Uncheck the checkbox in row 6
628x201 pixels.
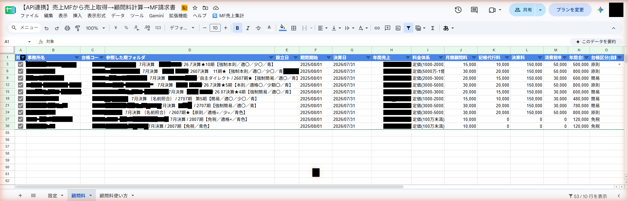21,71
